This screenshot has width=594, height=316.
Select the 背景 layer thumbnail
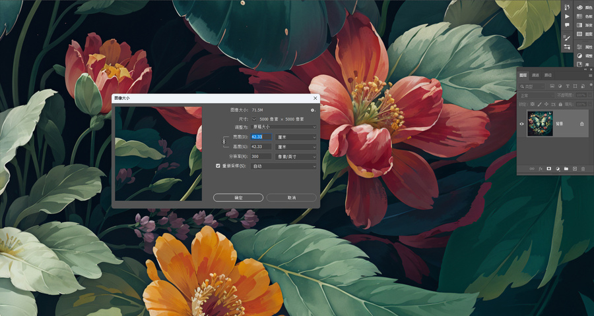(540, 124)
